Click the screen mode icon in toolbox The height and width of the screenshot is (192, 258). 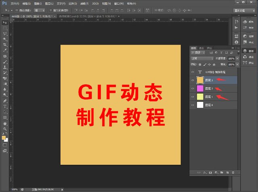[x=4, y=151]
